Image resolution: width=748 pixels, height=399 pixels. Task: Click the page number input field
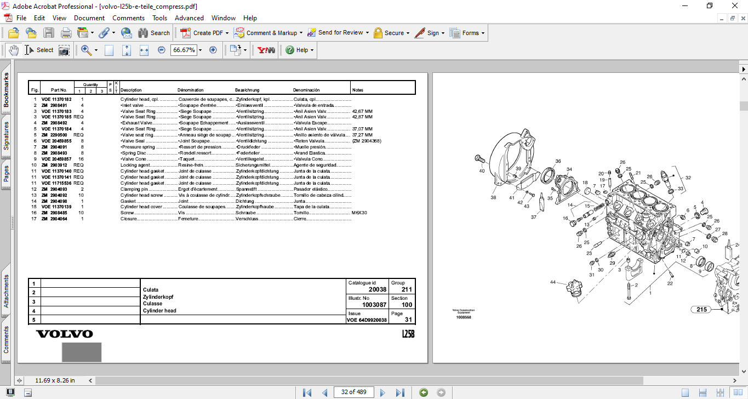[x=353, y=392]
